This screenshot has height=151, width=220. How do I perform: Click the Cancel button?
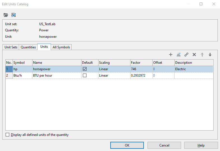(x=164, y=145)
